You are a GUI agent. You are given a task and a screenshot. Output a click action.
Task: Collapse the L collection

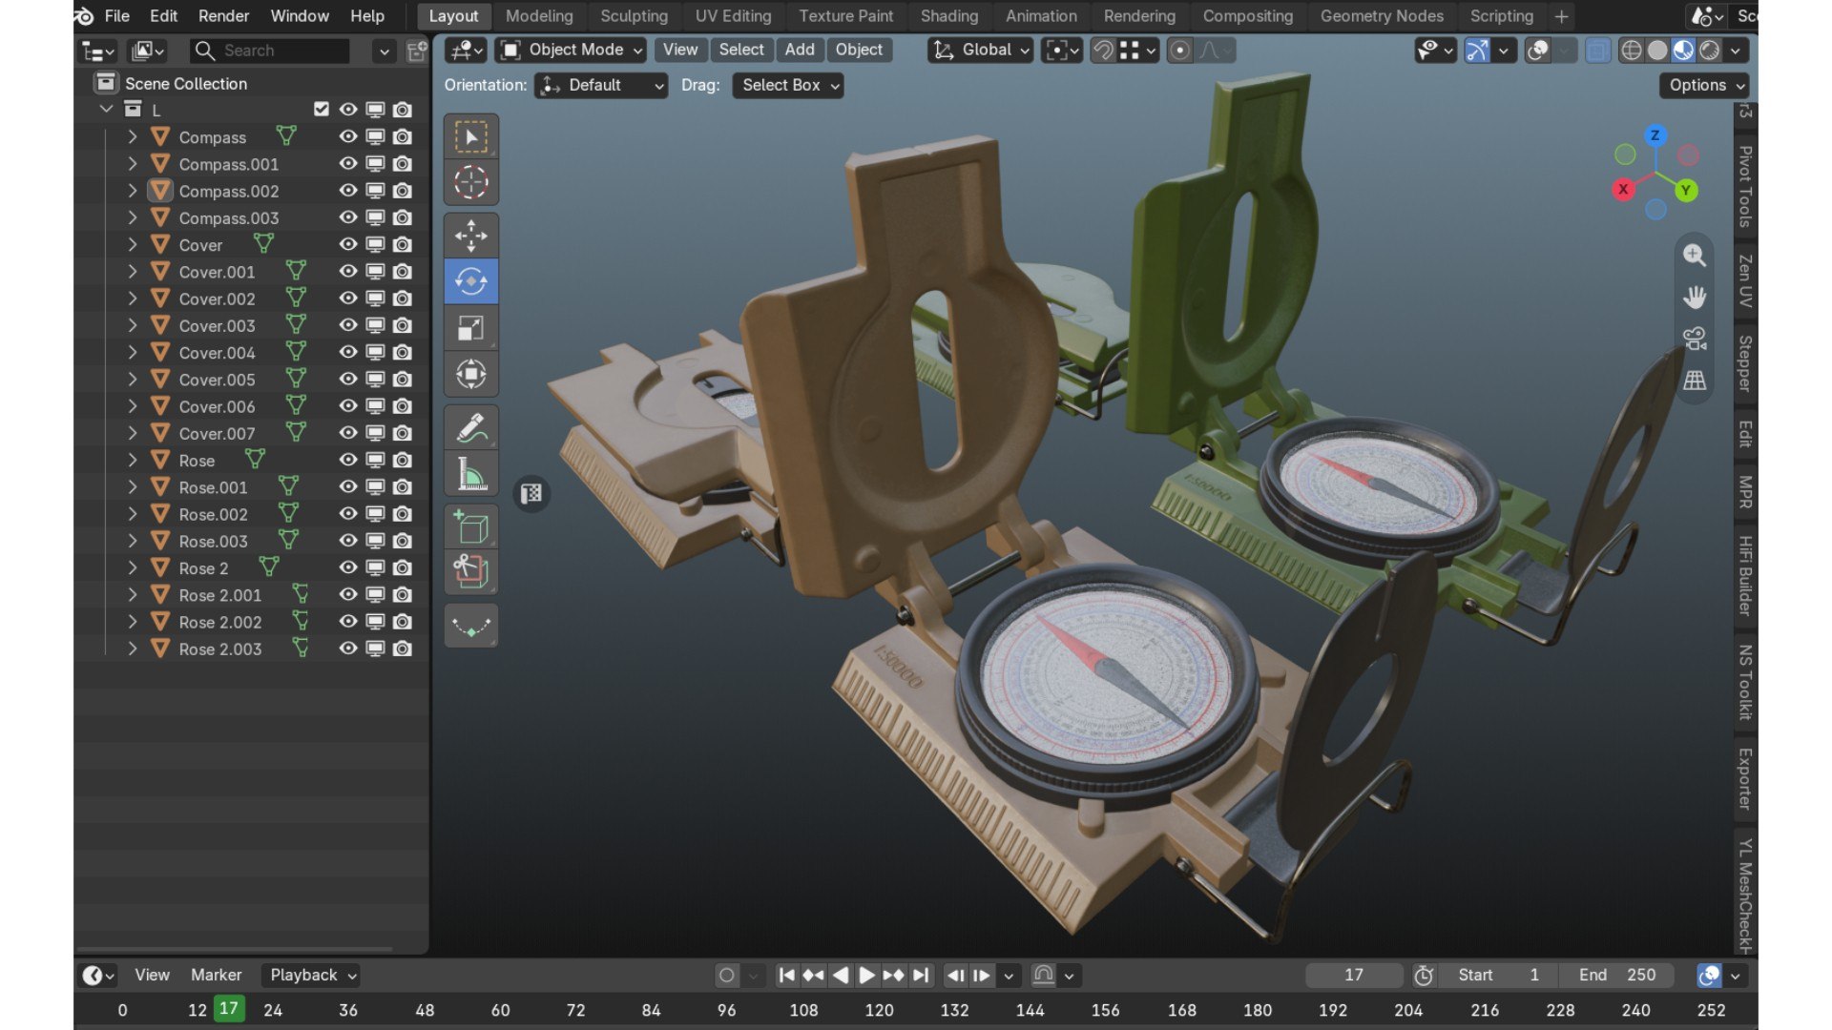[106, 110]
